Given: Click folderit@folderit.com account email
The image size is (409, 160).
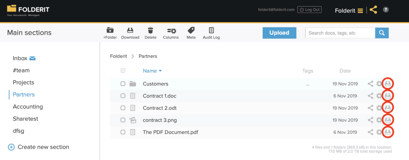Looking at the screenshot, I should 276,10.
